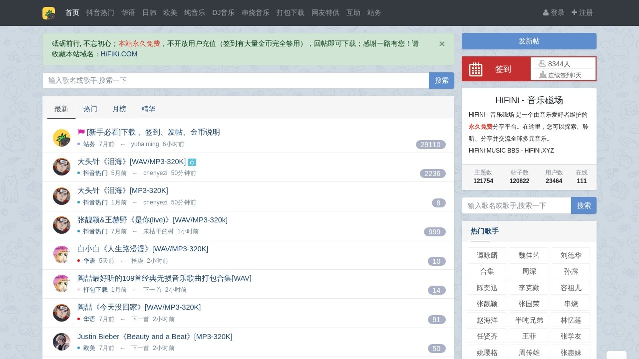Click the thumbs-up badge on 泪海 post
This screenshot has width=639, height=359.
tap(192, 162)
